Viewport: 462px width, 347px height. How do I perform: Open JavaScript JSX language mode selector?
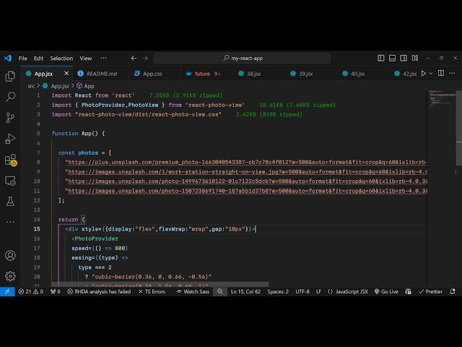347,291
